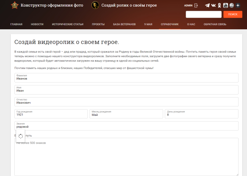This screenshot has width=247, height=176.
Task: Open the Odnoklassniki social icon
Action: [x=219, y=5]
